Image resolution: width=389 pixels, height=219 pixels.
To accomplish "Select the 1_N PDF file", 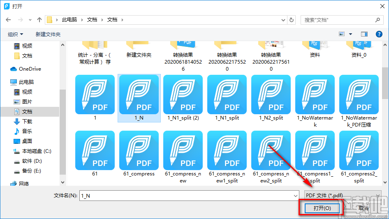I will (x=139, y=98).
